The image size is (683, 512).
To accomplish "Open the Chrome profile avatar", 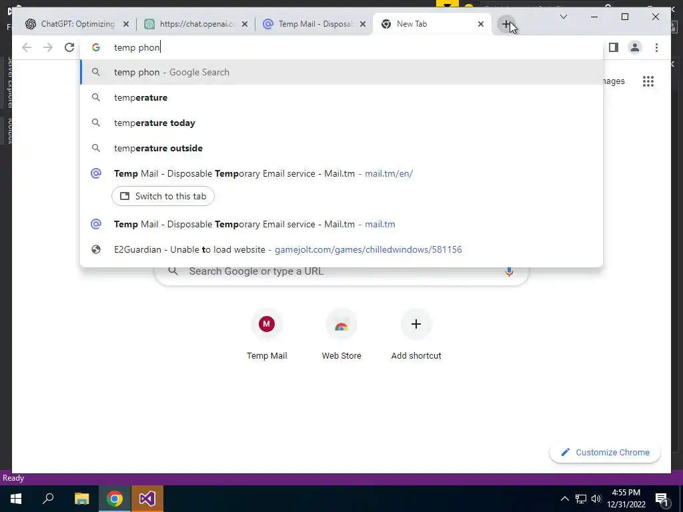I will [635, 47].
